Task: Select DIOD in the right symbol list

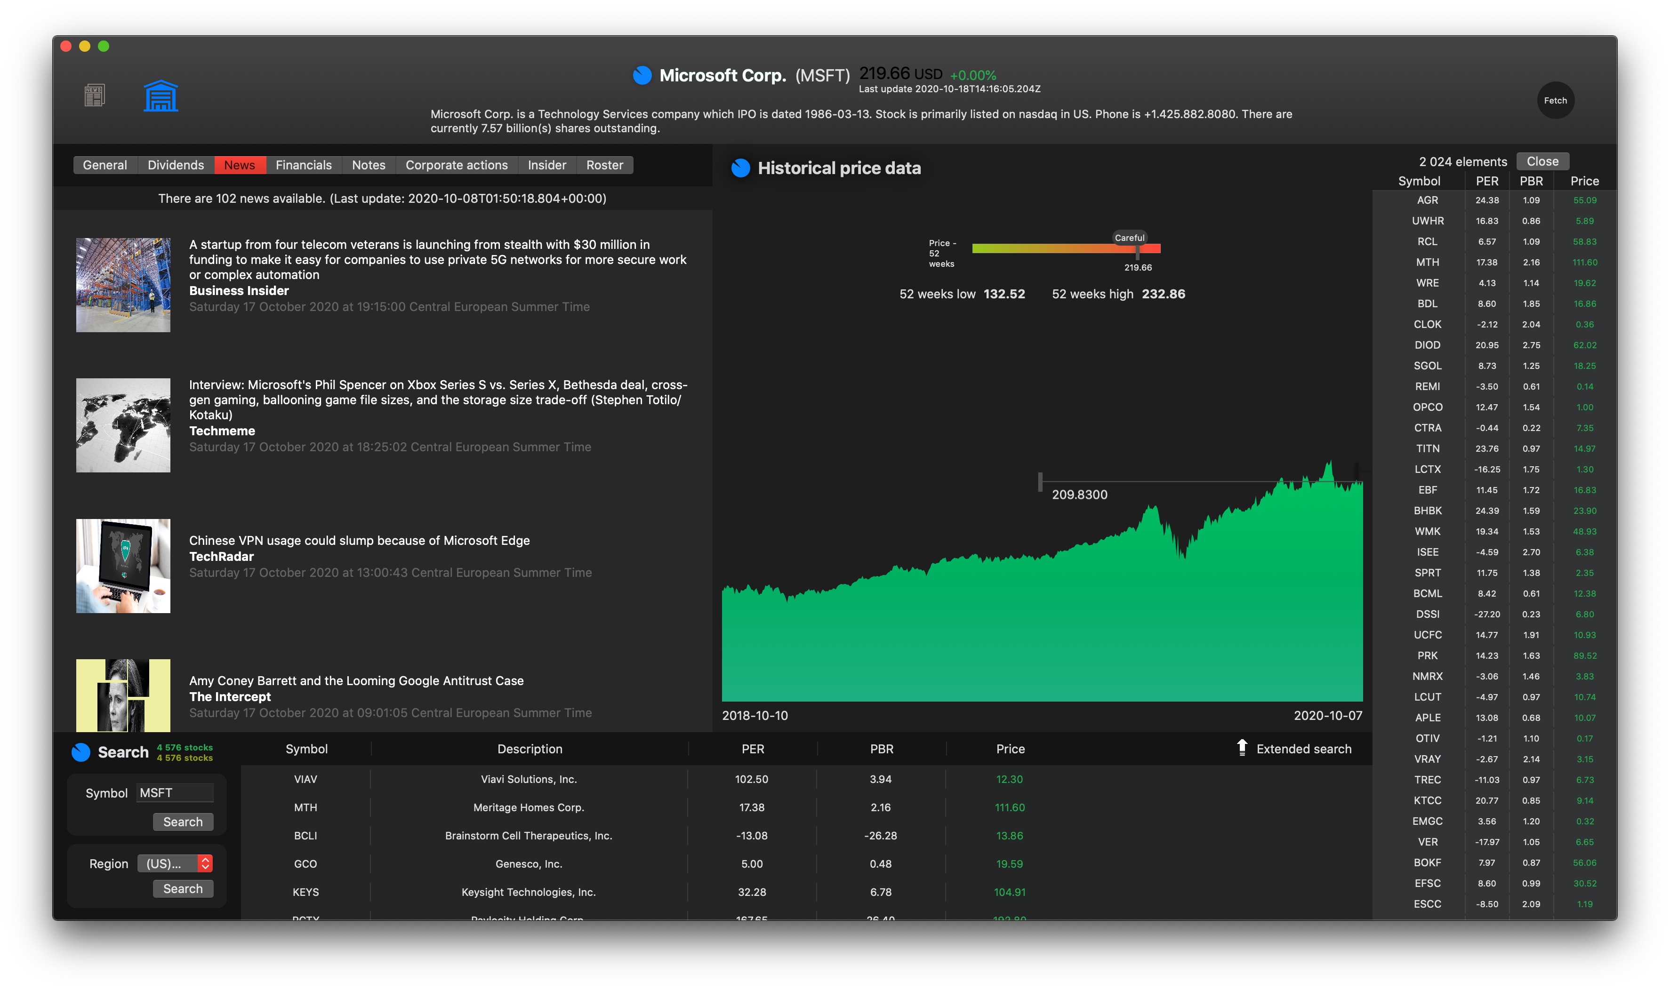Action: pyautogui.click(x=1494, y=345)
